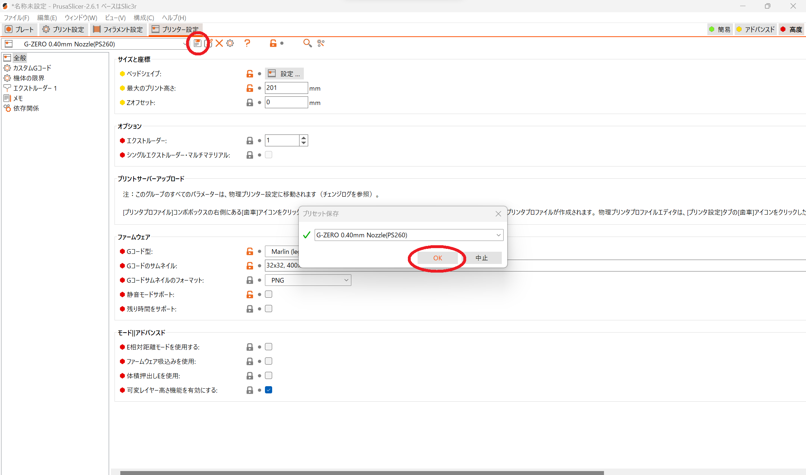
Task: Open the 構成(C) menu
Action: click(x=144, y=18)
